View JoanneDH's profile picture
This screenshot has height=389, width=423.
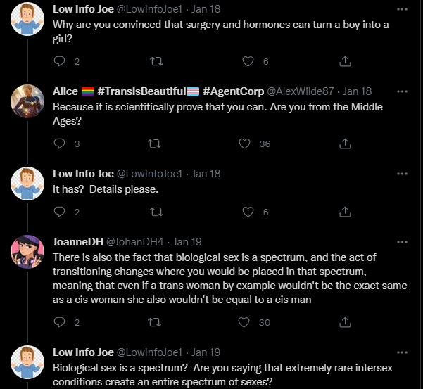point(27,252)
